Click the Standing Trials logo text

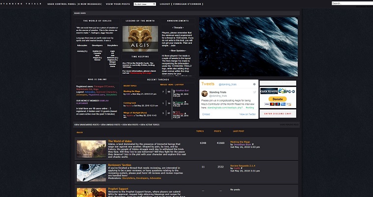(21, 4)
